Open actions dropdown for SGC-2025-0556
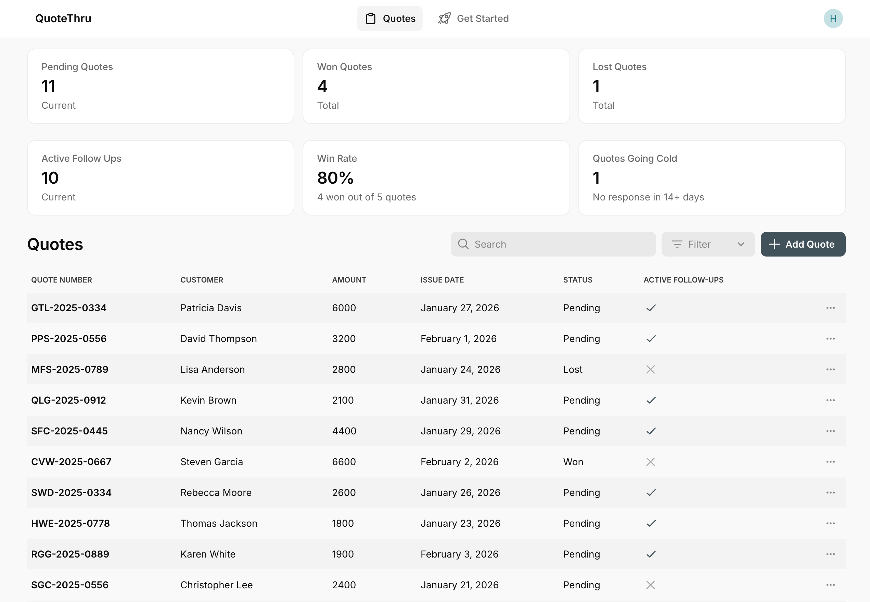This screenshot has width=870, height=602. pos(830,585)
